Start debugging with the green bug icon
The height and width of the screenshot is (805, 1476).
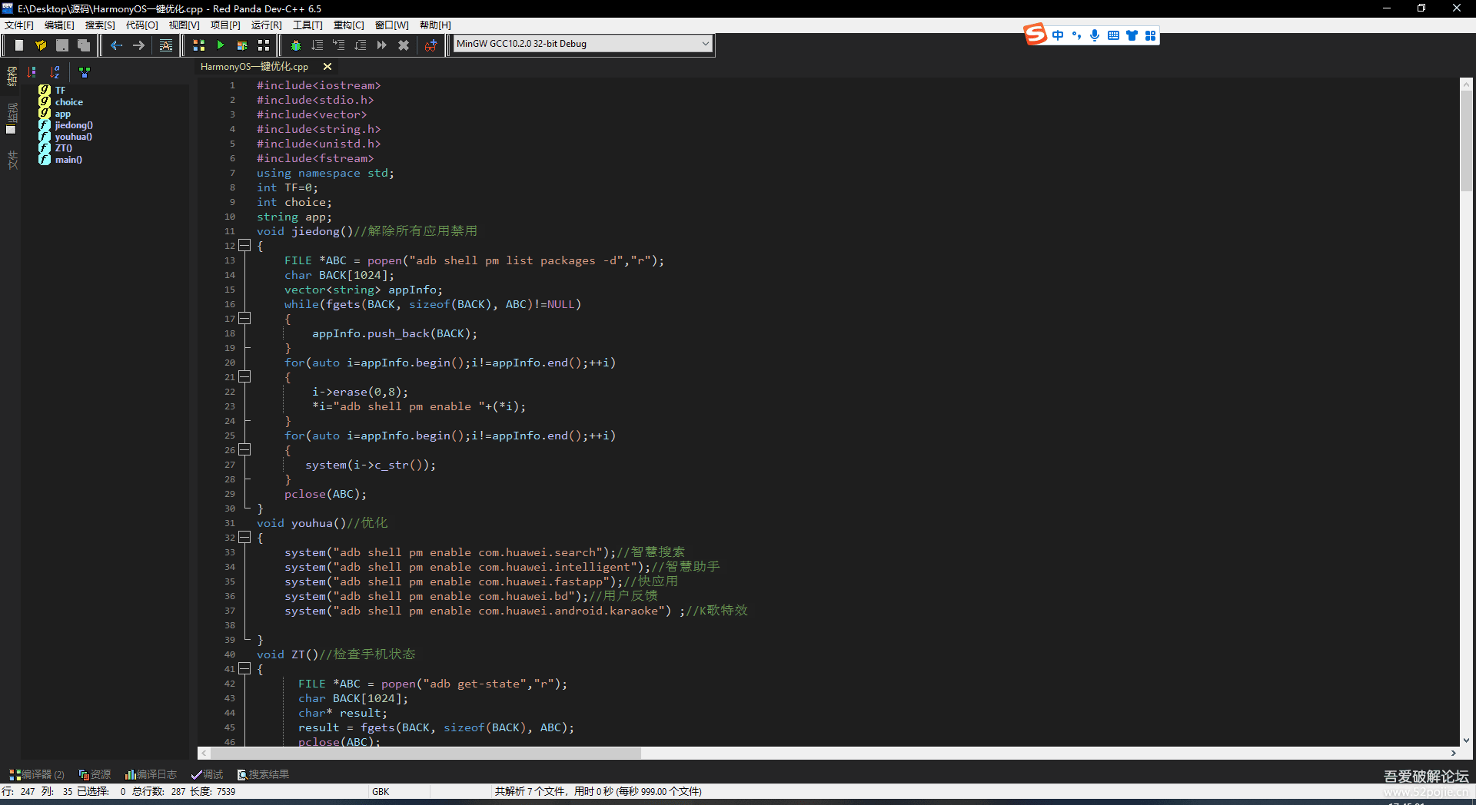pyautogui.click(x=295, y=45)
